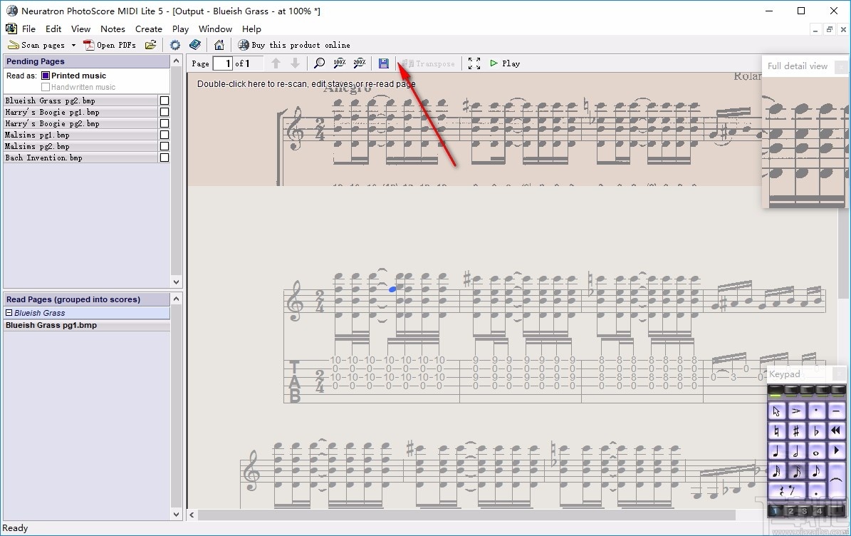Collapse the Blueish Grass score group
Image resolution: width=851 pixels, height=536 pixels.
pyautogui.click(x=9, y=312)
